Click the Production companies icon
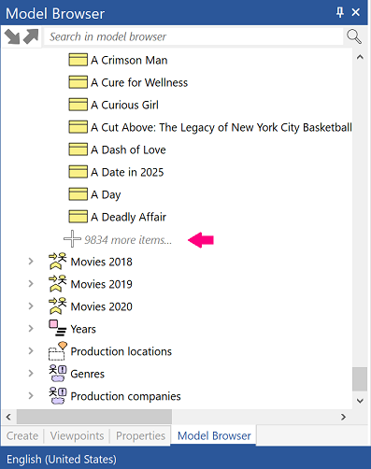Image resolution: width=371 pixels, height=469 pixels. (58, 396)
